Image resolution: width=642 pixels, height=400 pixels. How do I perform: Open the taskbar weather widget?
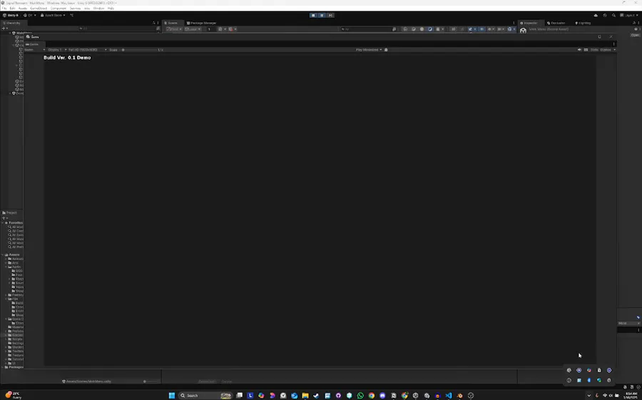[13, 395]
